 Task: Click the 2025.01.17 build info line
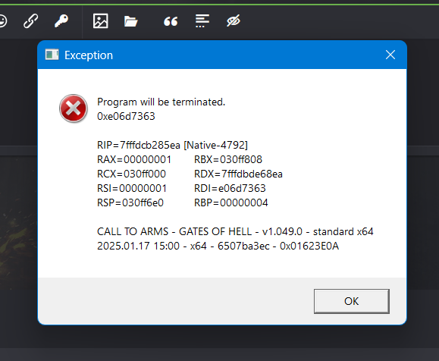[218, 246]
